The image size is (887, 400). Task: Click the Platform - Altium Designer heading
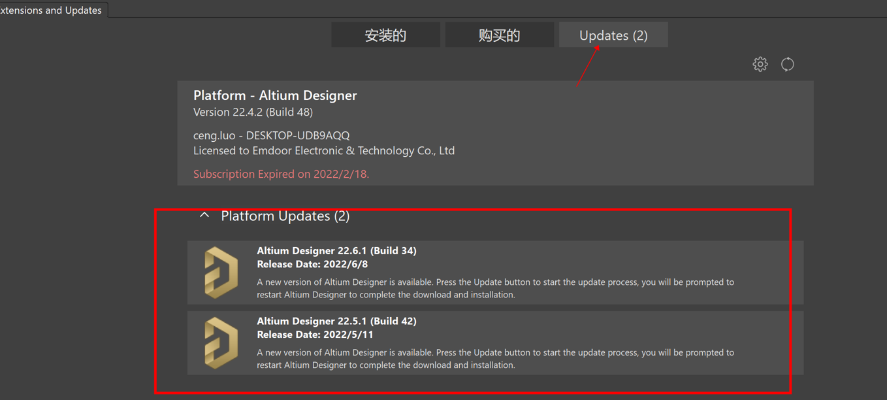pos(275,95)
